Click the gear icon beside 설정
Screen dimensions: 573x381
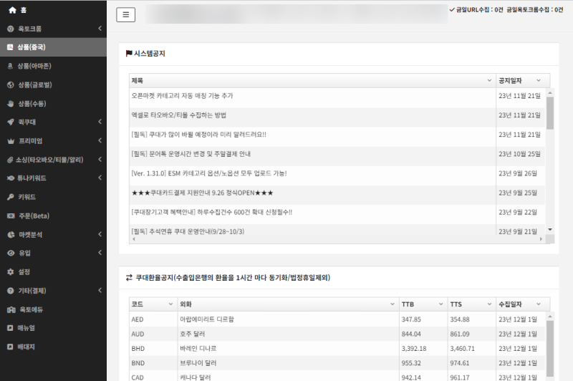tap(11, 271)
